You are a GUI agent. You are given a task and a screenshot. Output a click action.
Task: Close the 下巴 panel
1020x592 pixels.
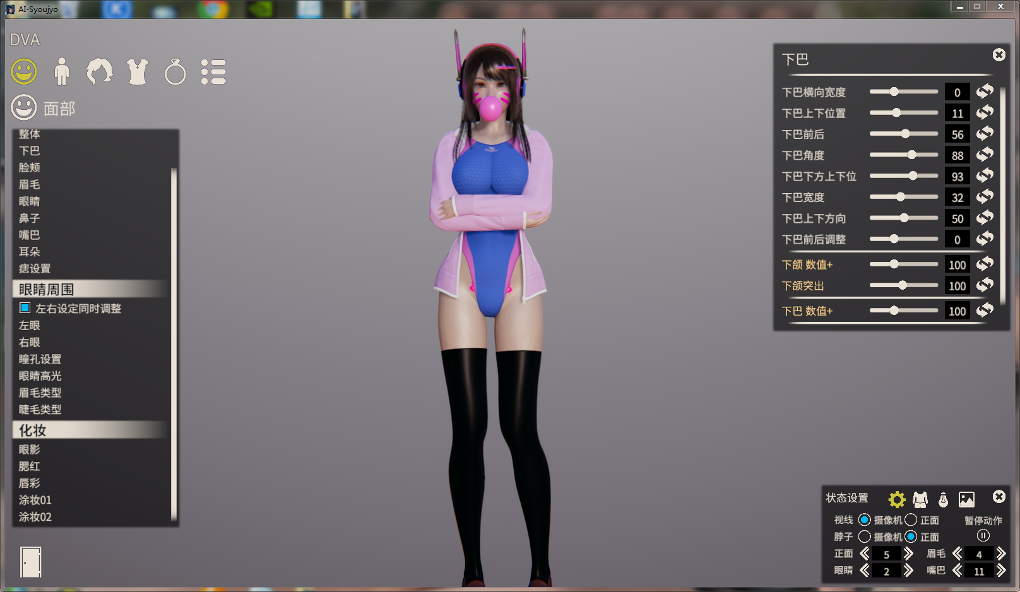[999, 55]
